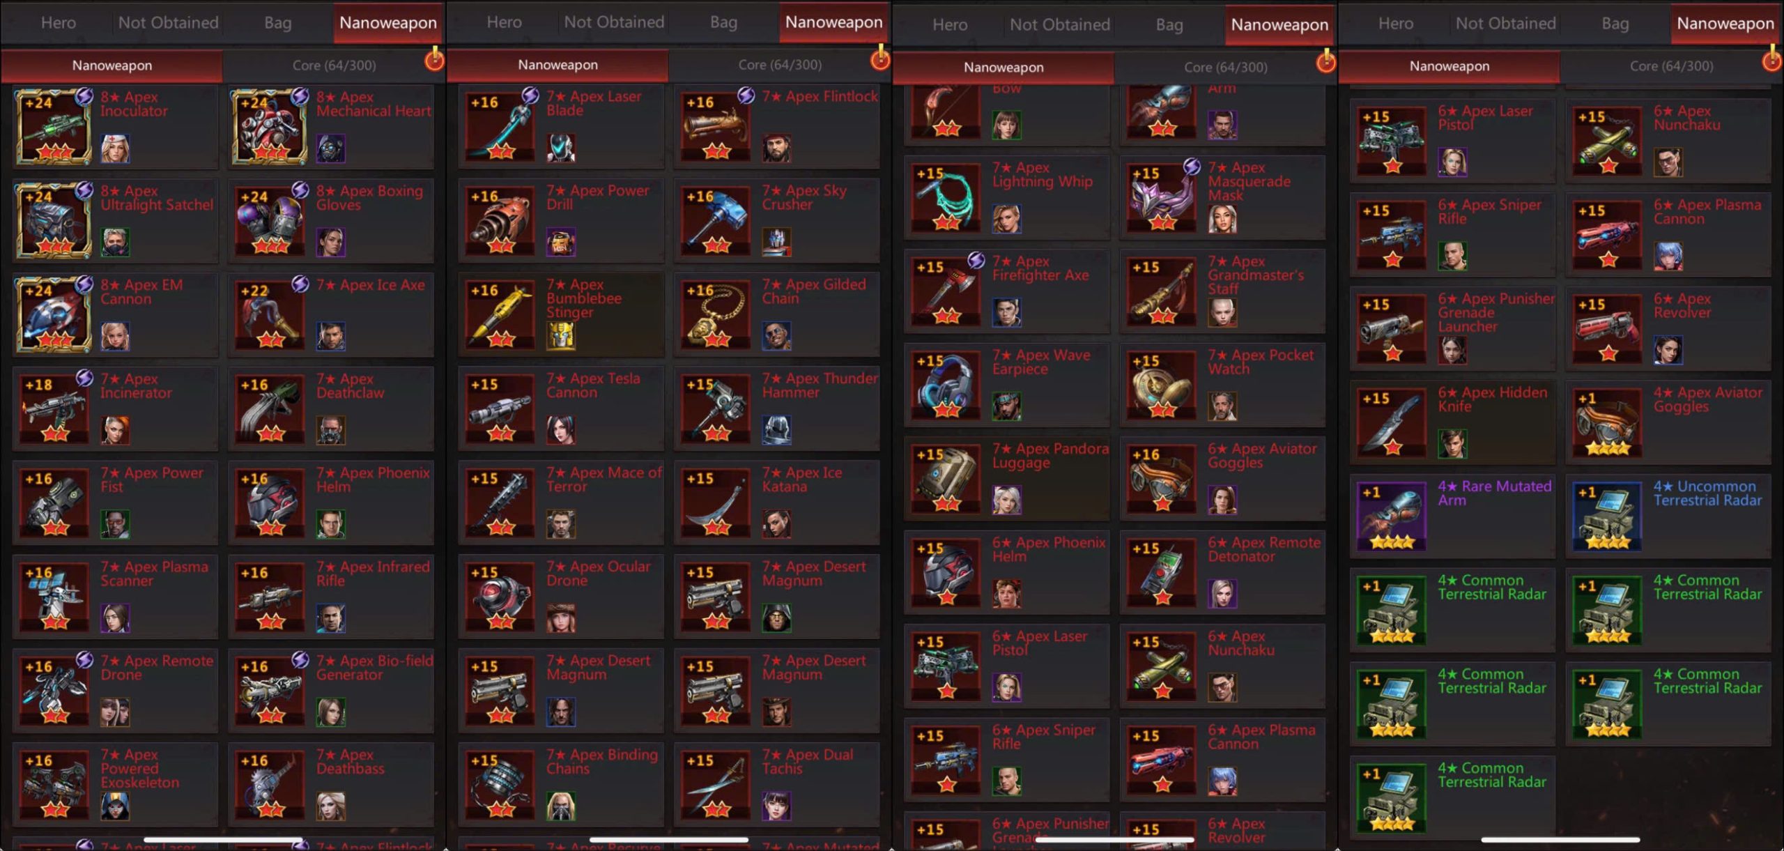The image size is (1784, 851).
Task: Switch to Not Obtained tab in the rightmost panel
Action: click(x=1505, y=24)
